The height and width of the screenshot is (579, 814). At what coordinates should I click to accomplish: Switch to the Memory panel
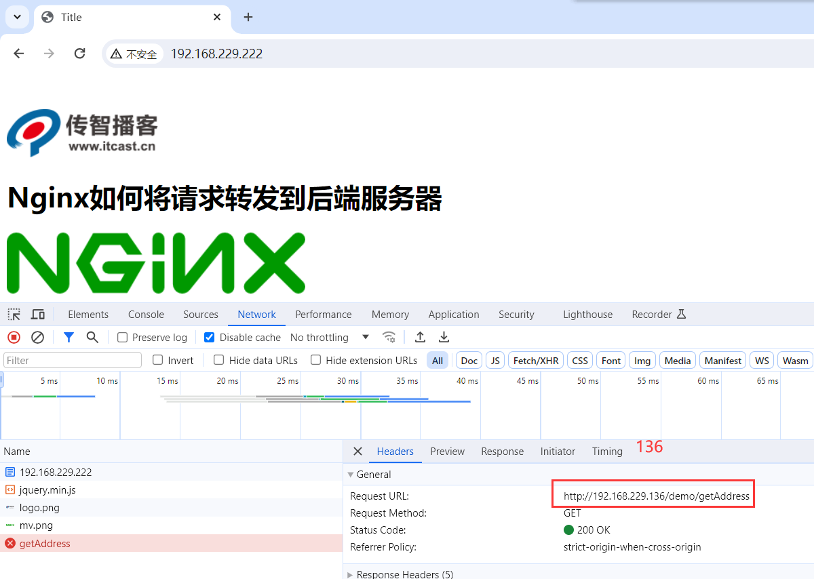(x=390, y=314)
